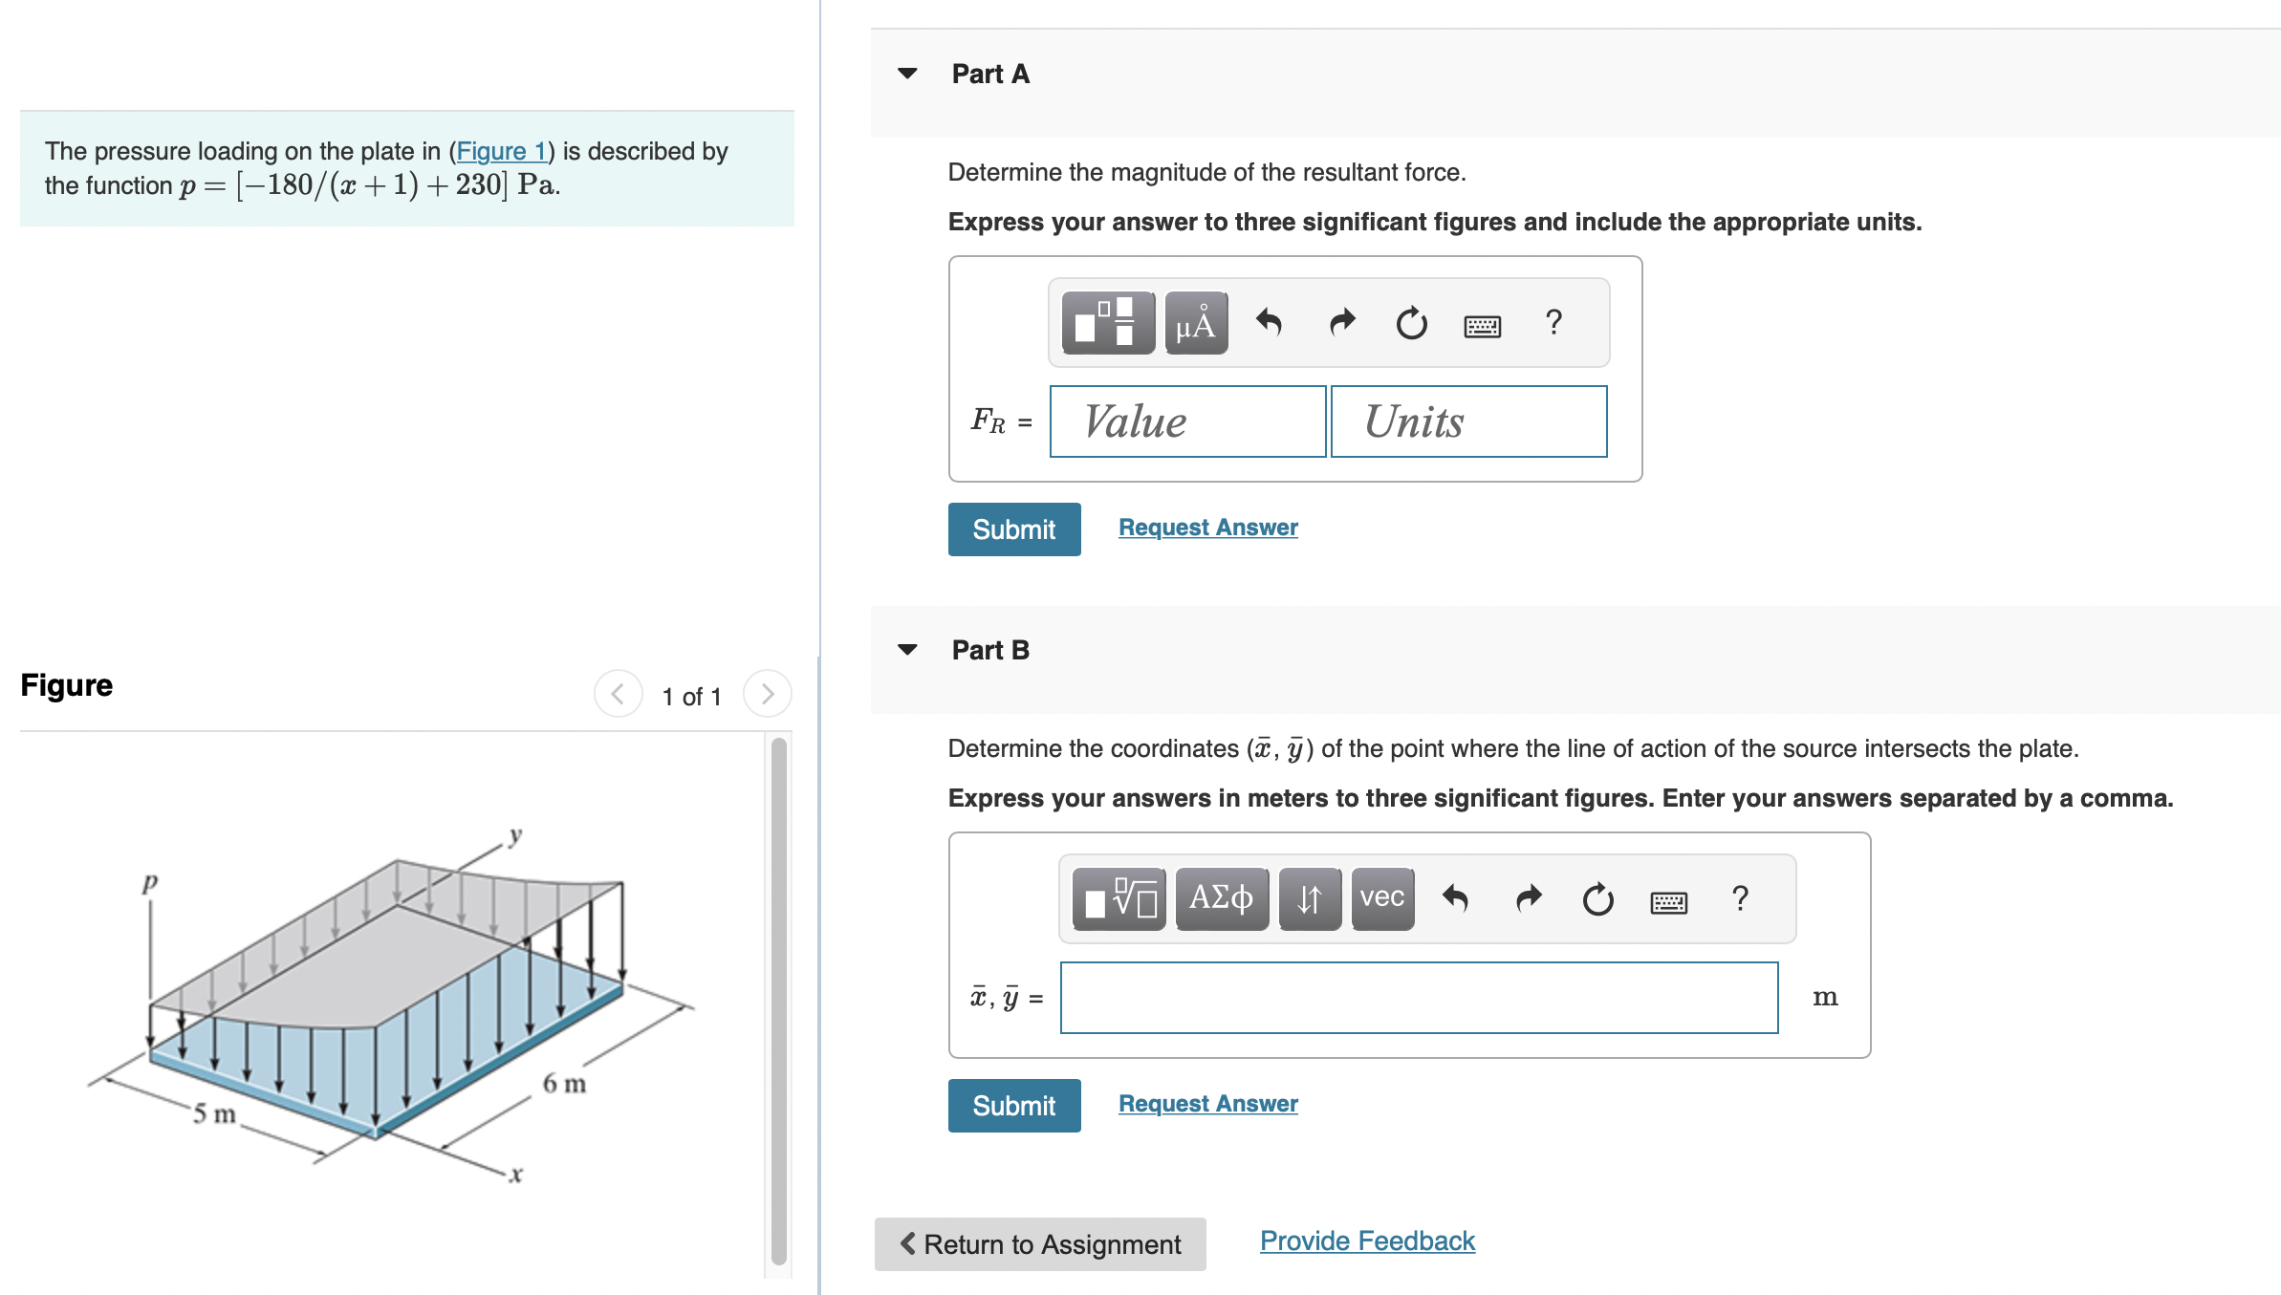
Task: Click the Value input field for FR
Action: 1185,421
